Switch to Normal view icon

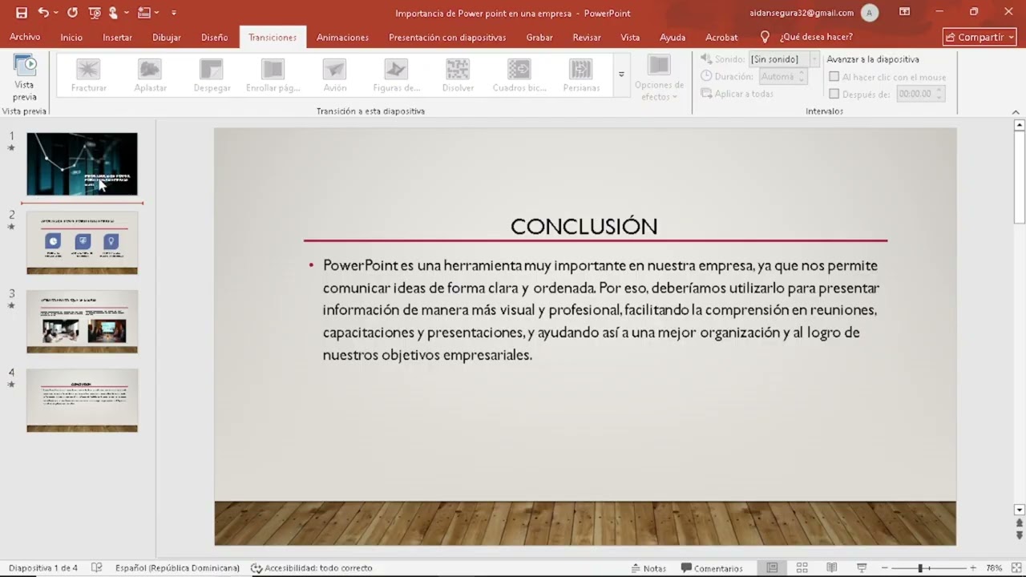point(772,568)
